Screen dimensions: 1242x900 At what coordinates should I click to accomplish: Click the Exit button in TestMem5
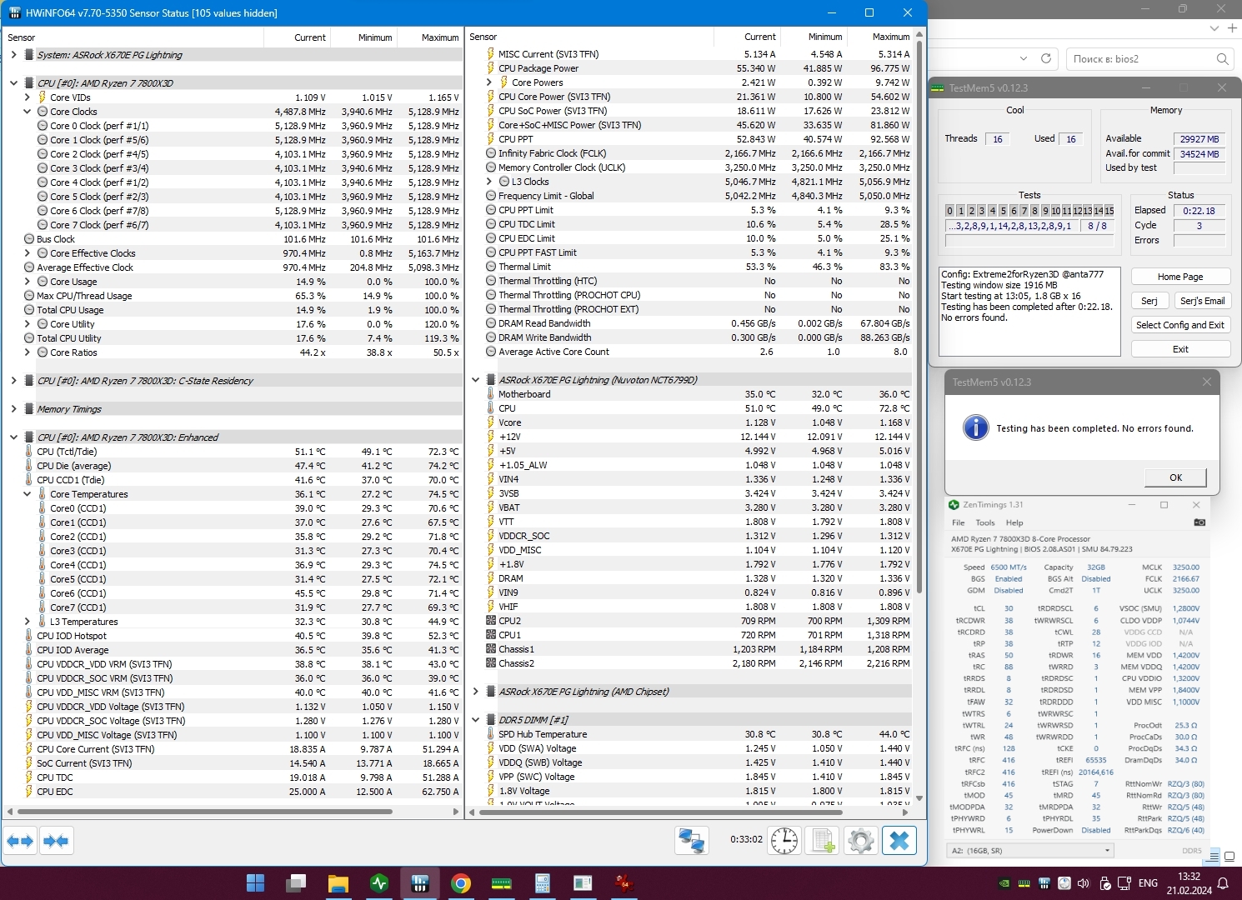point(1180,349)
